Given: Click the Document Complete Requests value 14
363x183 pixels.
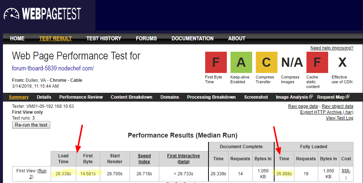Looking at the screenshot, I should (240, 174).
